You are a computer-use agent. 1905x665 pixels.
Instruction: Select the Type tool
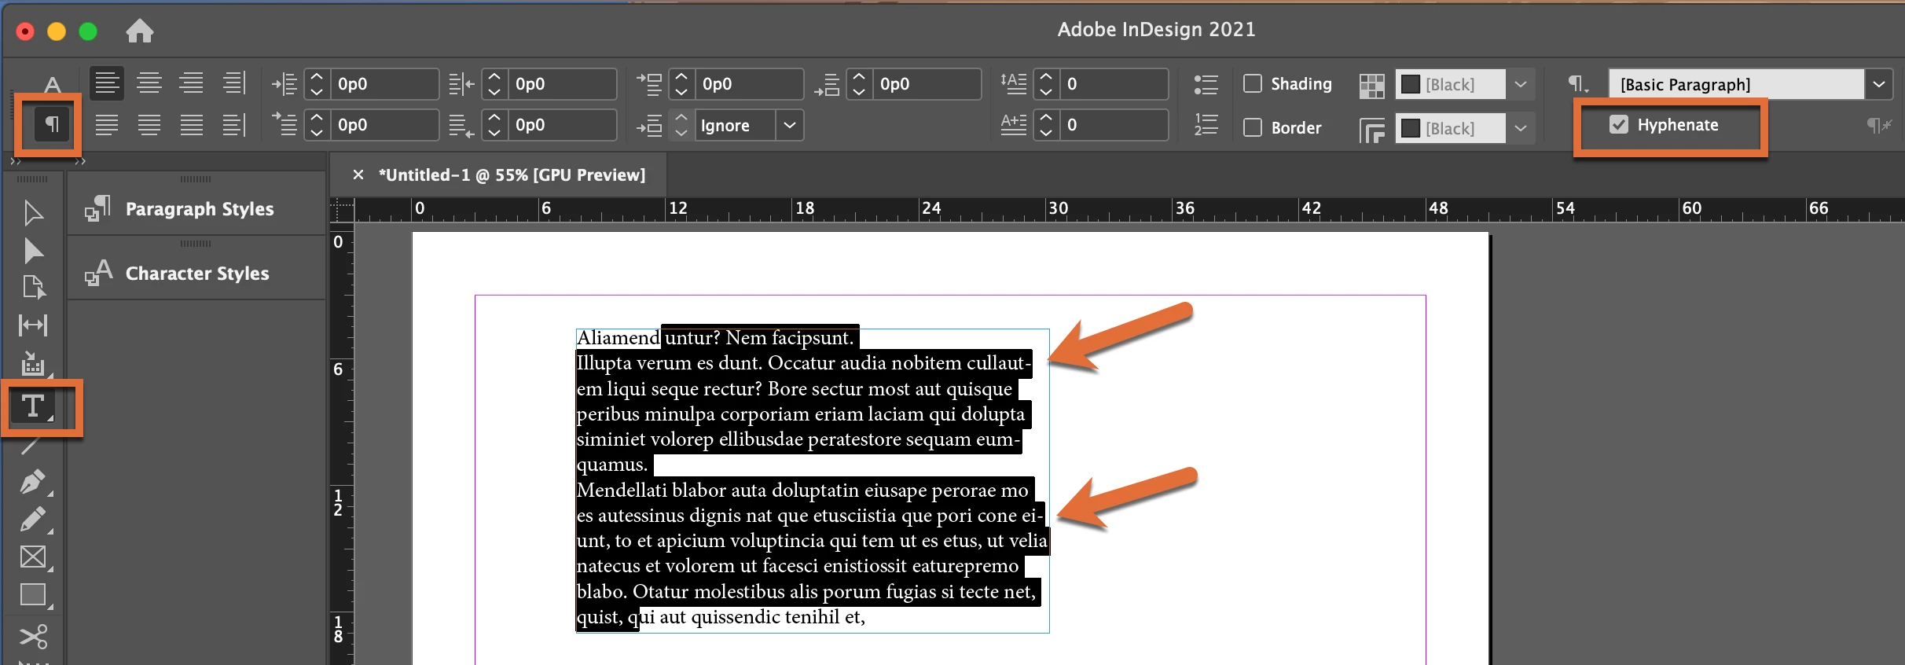click(x=33, y=406)
